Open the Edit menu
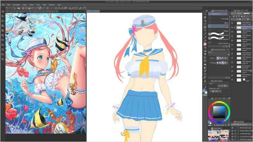 pyautogui.click(x=8, y=5)
